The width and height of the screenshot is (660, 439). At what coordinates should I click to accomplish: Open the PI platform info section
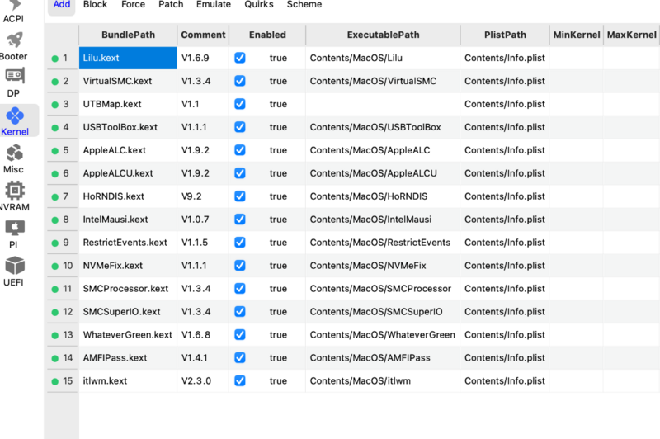point(14,234)
